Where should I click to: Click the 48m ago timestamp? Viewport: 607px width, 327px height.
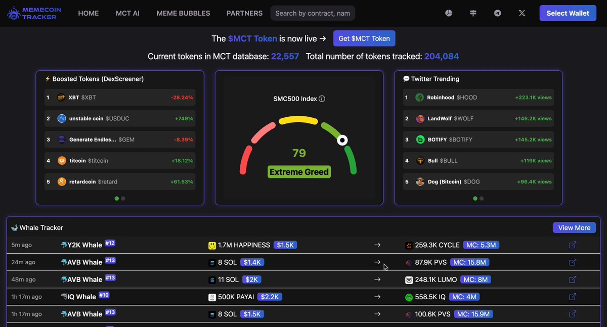click(23, 279)
